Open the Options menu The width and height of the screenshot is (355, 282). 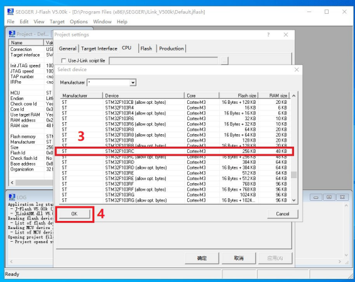coord(79,21)
